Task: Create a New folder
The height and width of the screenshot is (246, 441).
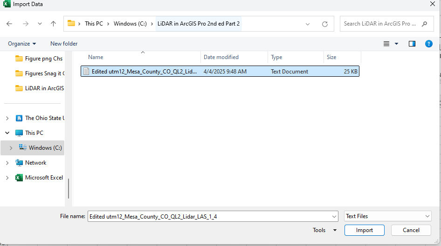Action: click(x=64, y=44)
